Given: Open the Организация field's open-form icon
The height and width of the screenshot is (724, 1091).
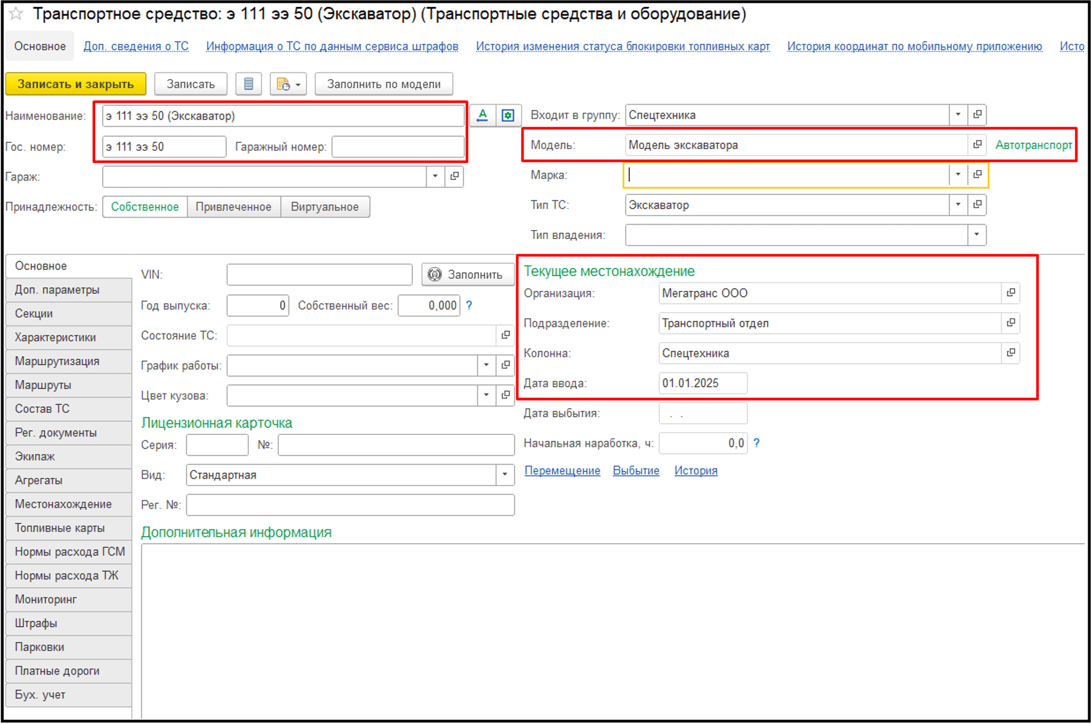Looking at the screenshot, I should click(x=1011, y=293).
